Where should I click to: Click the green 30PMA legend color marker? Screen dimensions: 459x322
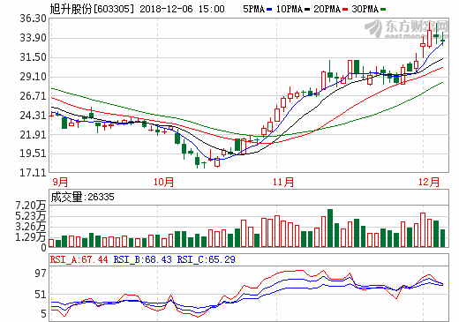point(383,10)
